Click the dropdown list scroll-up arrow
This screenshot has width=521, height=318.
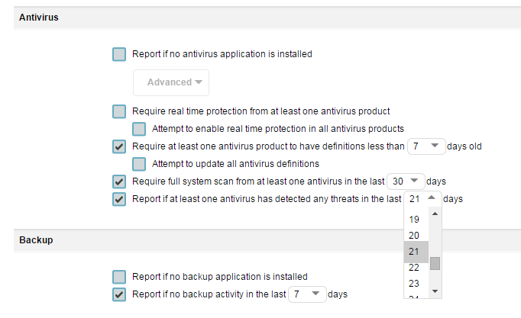pyautogui.click(x=435, y=214)
